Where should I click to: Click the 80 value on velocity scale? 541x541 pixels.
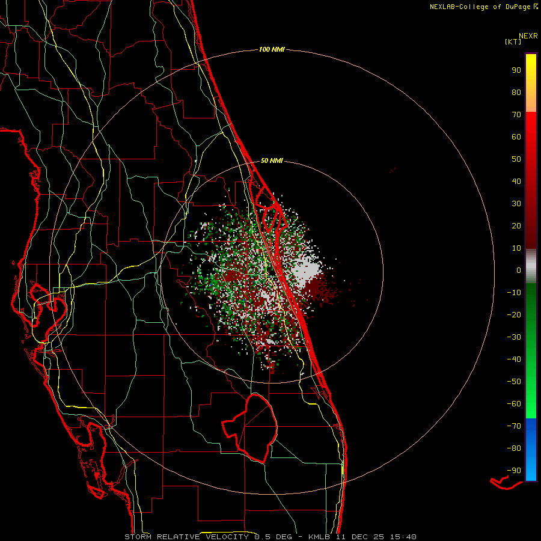516,93
